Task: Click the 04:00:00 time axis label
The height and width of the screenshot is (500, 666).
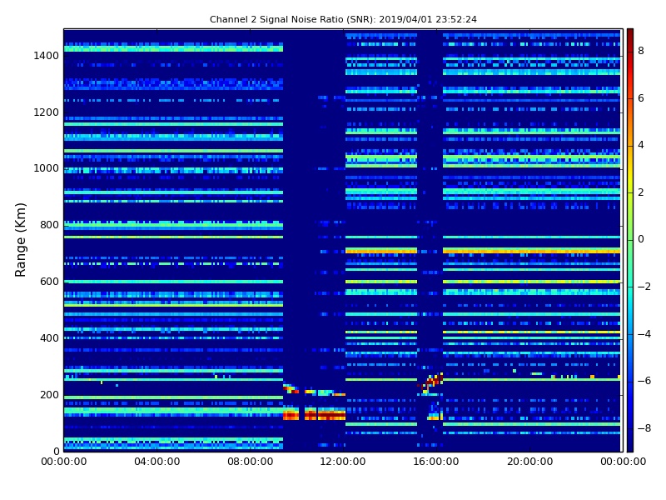Action: (157, 462)
